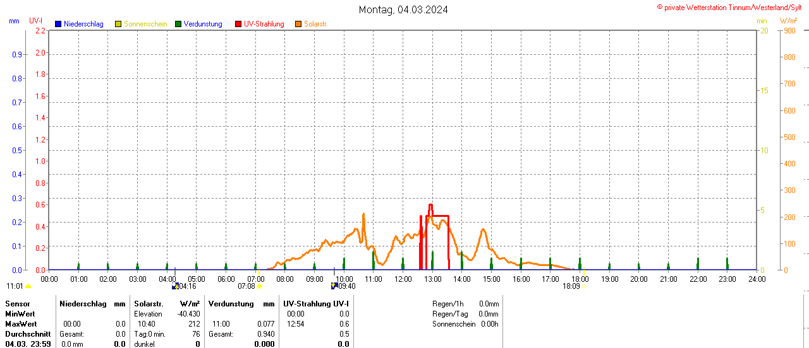This screenshot has width=809, height=348.
Task: Click the moon icon next to 09:40
Action: tap(334, 286)
